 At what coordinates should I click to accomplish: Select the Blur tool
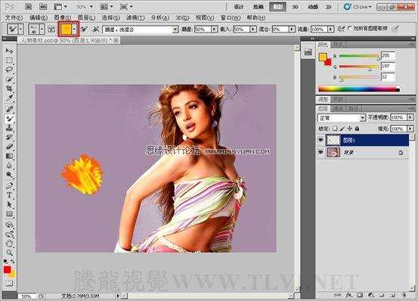pyautogui.click(x=9, y=166)
